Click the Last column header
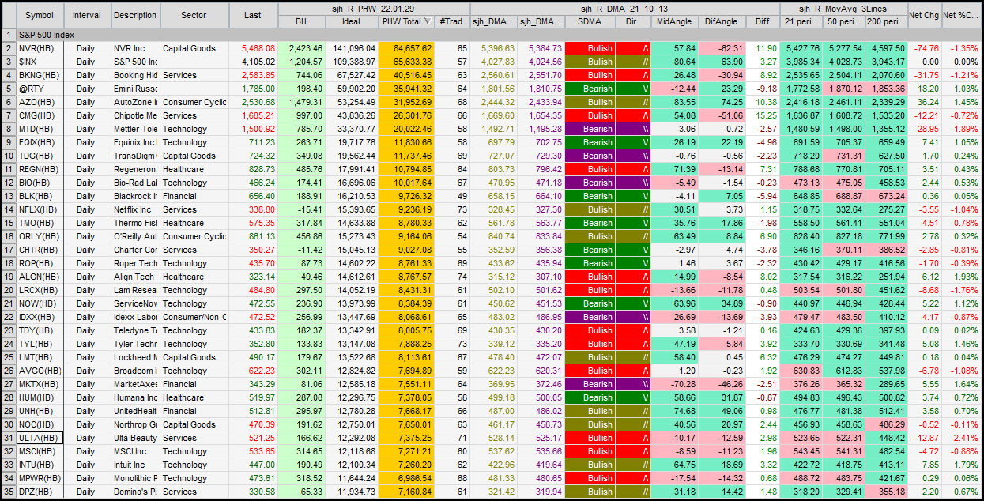The image size is (984, 501). click(253, 15)
